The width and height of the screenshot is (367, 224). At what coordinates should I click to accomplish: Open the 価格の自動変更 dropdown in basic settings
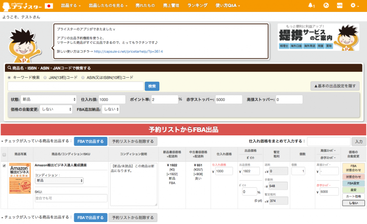[x=56, y=110]
